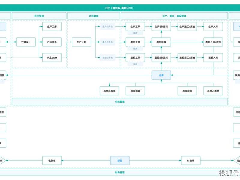Click 批次 tag under 装配工单
This screenshot has width=240, height=180.
[135, 64]
